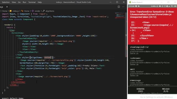Click the code minimap preview
The height and width of the screenshot is (99, 177).
click(120, 15)
